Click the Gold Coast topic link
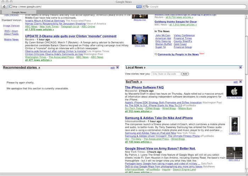 (x=180, y=44)
